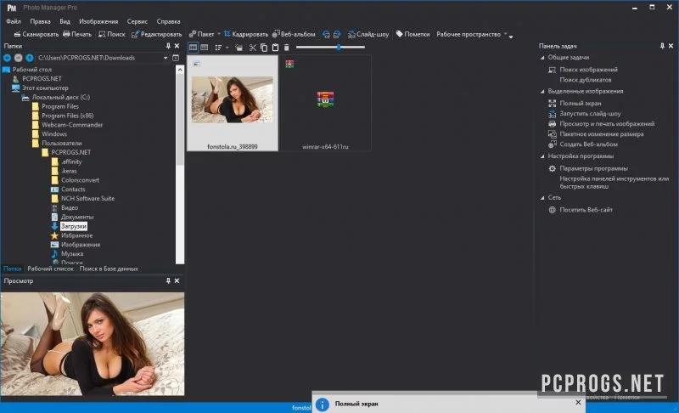Open the sort order dropdown arrow
The height and width of the screenshot is (413, 679).
click(x=227, y=48)
